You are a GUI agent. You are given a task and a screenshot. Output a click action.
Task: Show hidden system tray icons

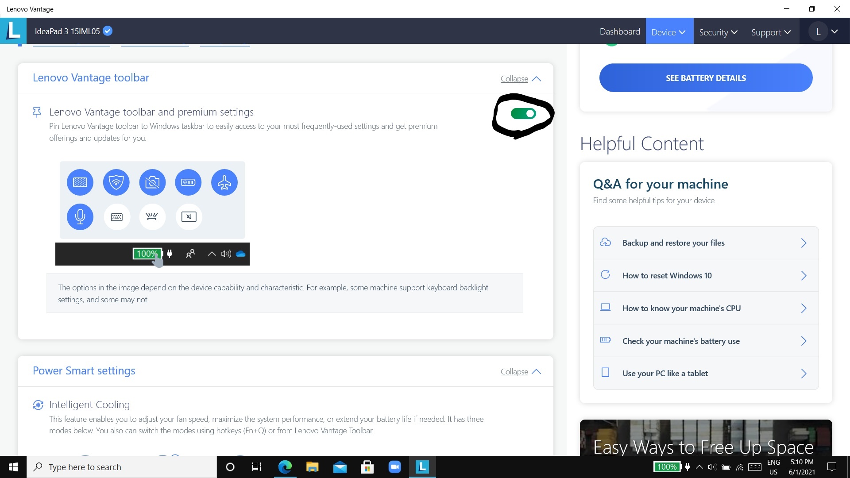(x=699, y=467)
